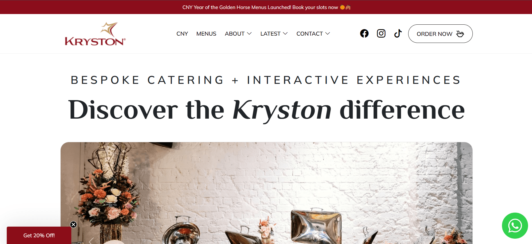
Task: Go to previous slide with left arrow
Action: pos(91,241)
